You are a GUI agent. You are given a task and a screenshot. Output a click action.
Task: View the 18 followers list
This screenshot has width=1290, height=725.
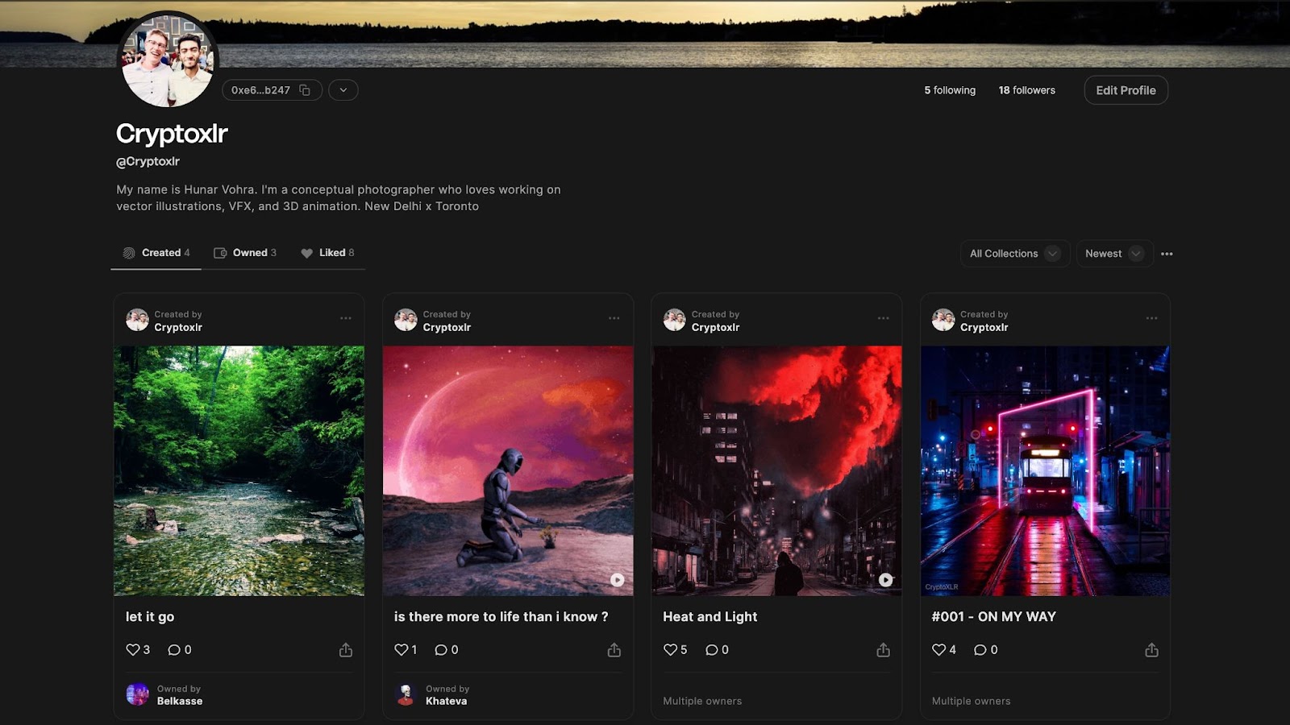[x=1026, y=90]
